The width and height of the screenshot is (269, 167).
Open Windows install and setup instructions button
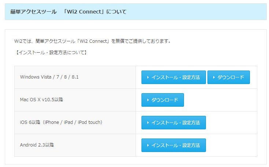click(173, 77)
